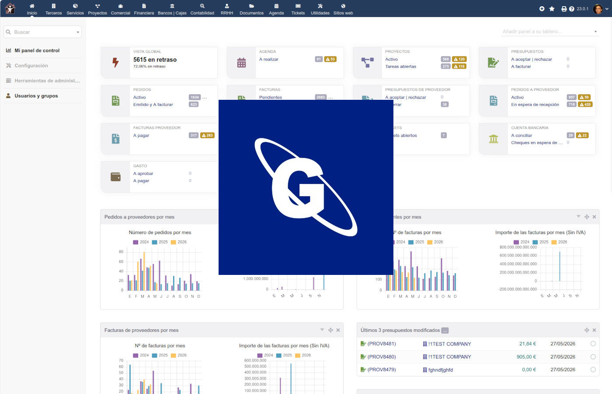Open the Bancos | Cajas module
This screenshot has width=612, height=394.
coord(172,9)
